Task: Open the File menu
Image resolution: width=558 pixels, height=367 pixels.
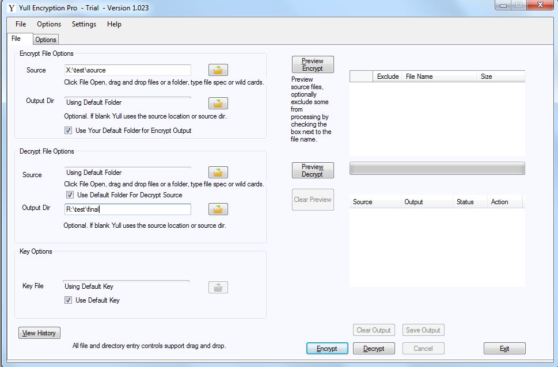Action: (21, 24)
